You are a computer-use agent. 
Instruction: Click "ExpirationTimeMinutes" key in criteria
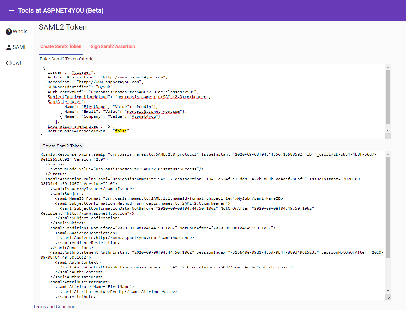73,126
